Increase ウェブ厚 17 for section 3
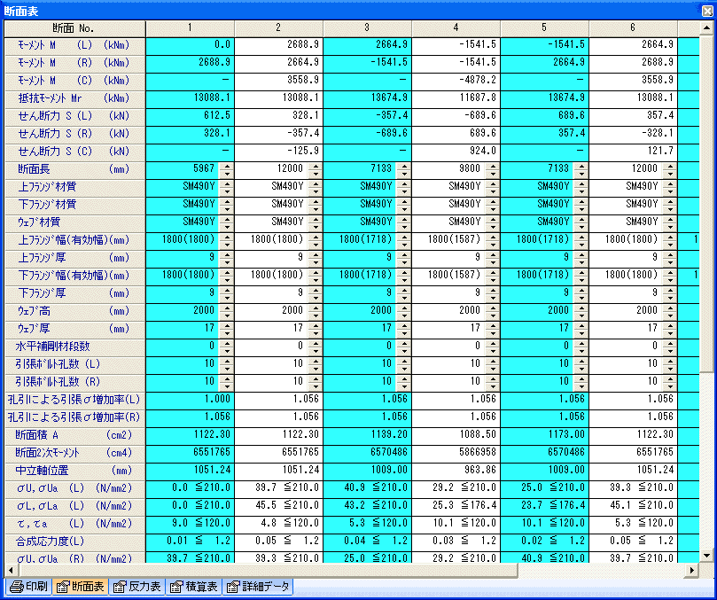This screenshot has width=717, height=600. (x=404, y=326)
